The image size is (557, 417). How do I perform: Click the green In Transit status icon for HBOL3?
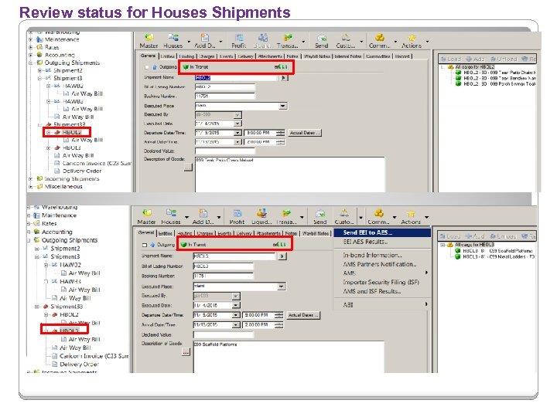(x=183, y=245)
